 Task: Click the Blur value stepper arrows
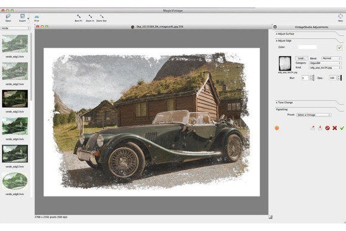(311, 78)
